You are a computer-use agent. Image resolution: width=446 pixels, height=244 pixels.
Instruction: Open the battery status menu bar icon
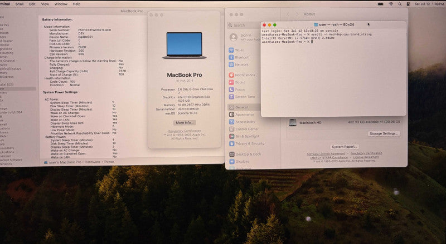381,4
